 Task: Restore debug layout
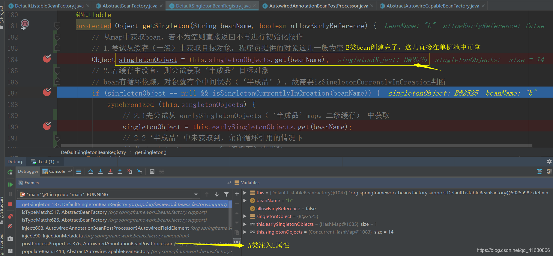point(10,251)
